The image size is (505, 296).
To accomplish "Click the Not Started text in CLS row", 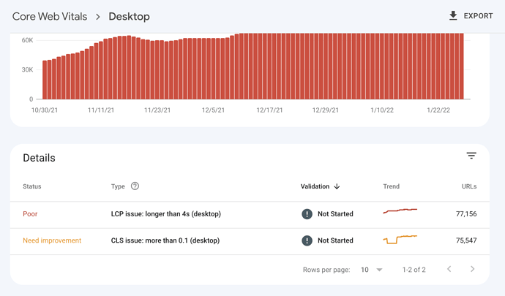I will [335, 240].
